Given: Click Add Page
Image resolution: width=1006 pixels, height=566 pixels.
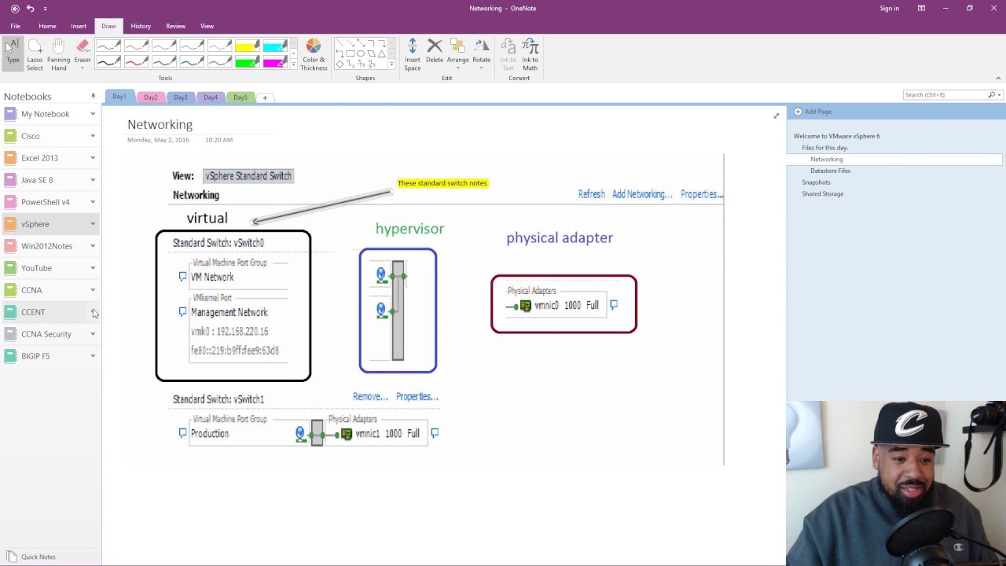Looking at the screenshot, I should click(813, 112).
